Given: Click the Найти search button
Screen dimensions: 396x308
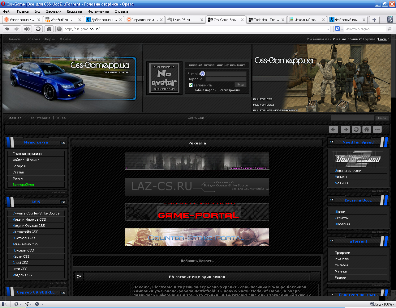Looking at the screenshot, I should 382,118.
